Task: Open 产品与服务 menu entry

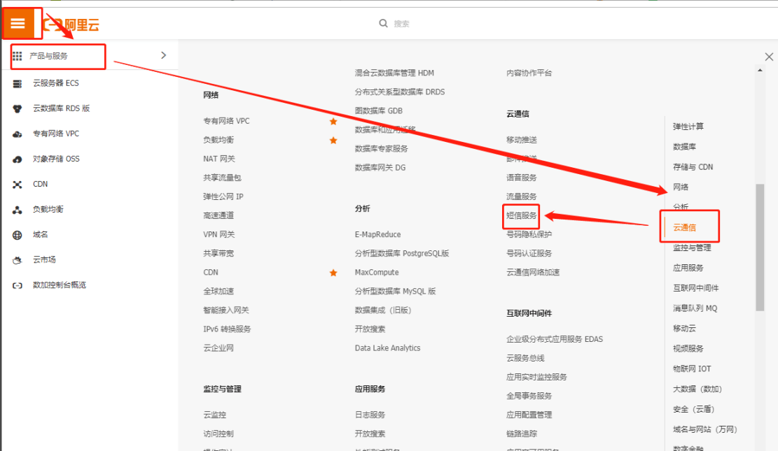Action: (x=48, y=56)
